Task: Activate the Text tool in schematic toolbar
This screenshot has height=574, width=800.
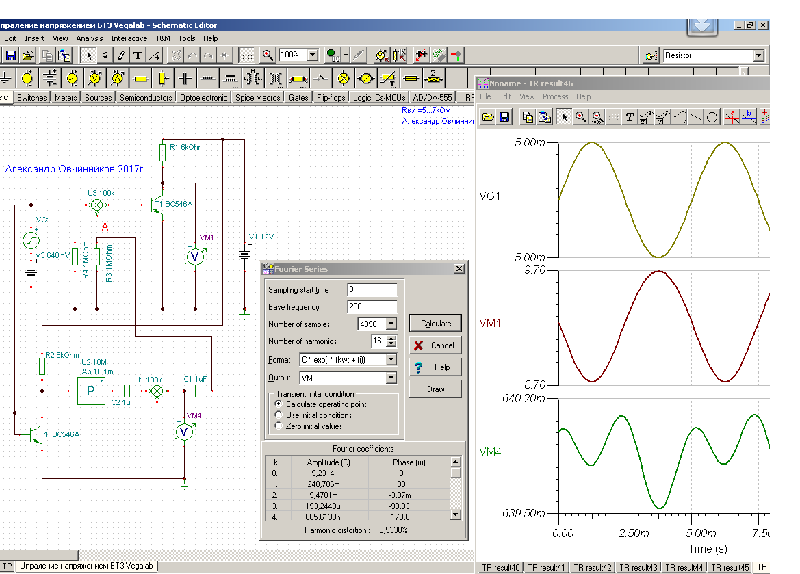Action: click(x=138, y=55)
